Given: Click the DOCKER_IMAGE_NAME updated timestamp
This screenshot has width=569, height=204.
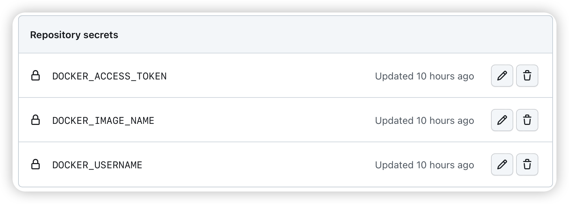Looking at the screenshot, I should click(x=424, y=121).
